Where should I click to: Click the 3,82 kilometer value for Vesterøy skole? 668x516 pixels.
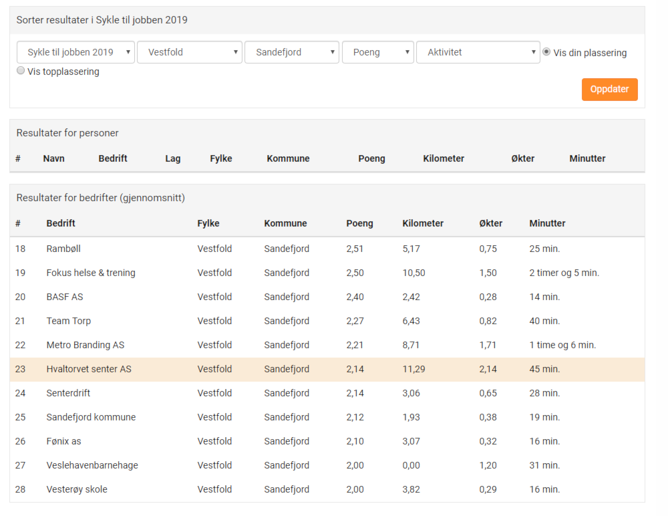click(411, 489)
